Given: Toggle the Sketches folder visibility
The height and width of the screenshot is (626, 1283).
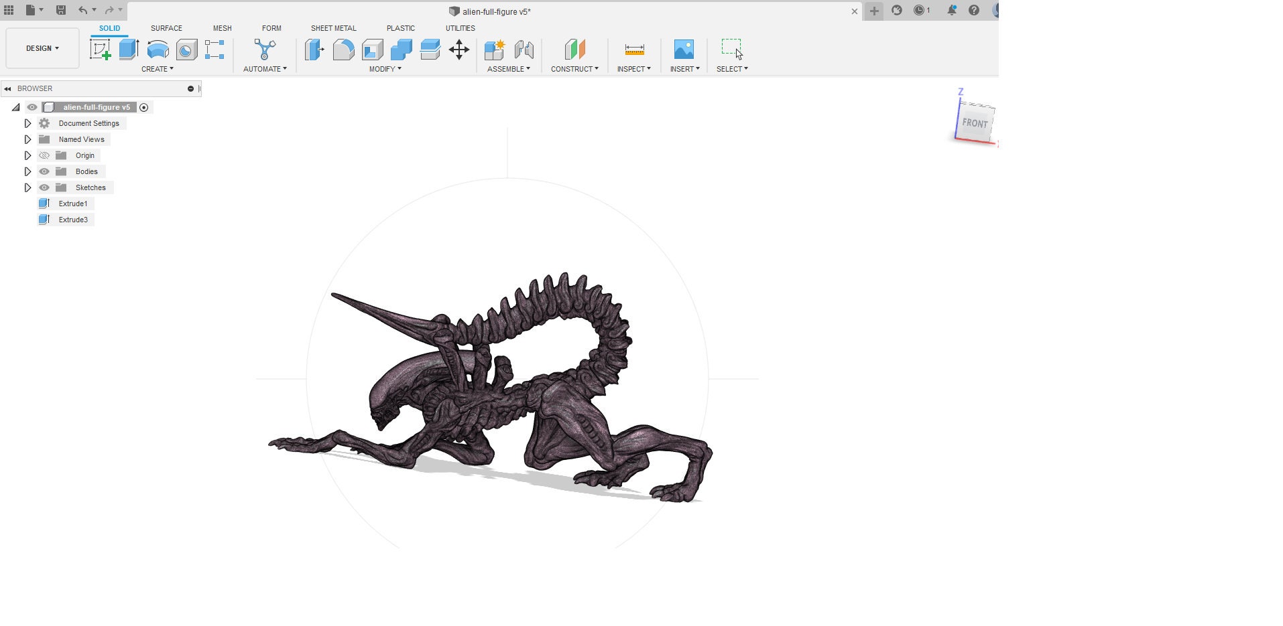Looking at the screenshot, I should pyautogui.click(x=44, y=187).
